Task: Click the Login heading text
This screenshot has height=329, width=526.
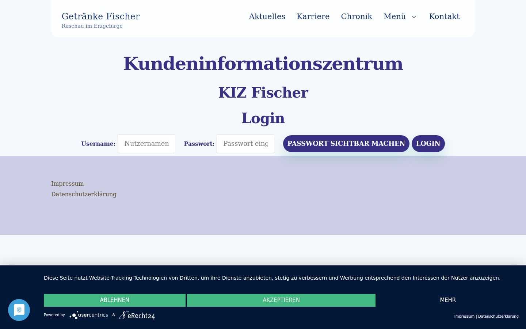Action: point(263,118)
